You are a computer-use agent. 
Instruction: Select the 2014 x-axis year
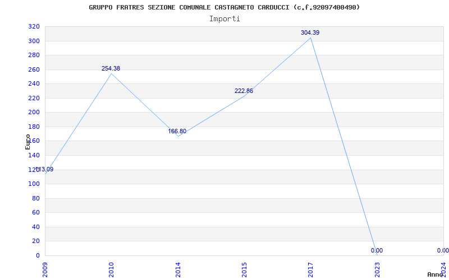click(178, 270)
